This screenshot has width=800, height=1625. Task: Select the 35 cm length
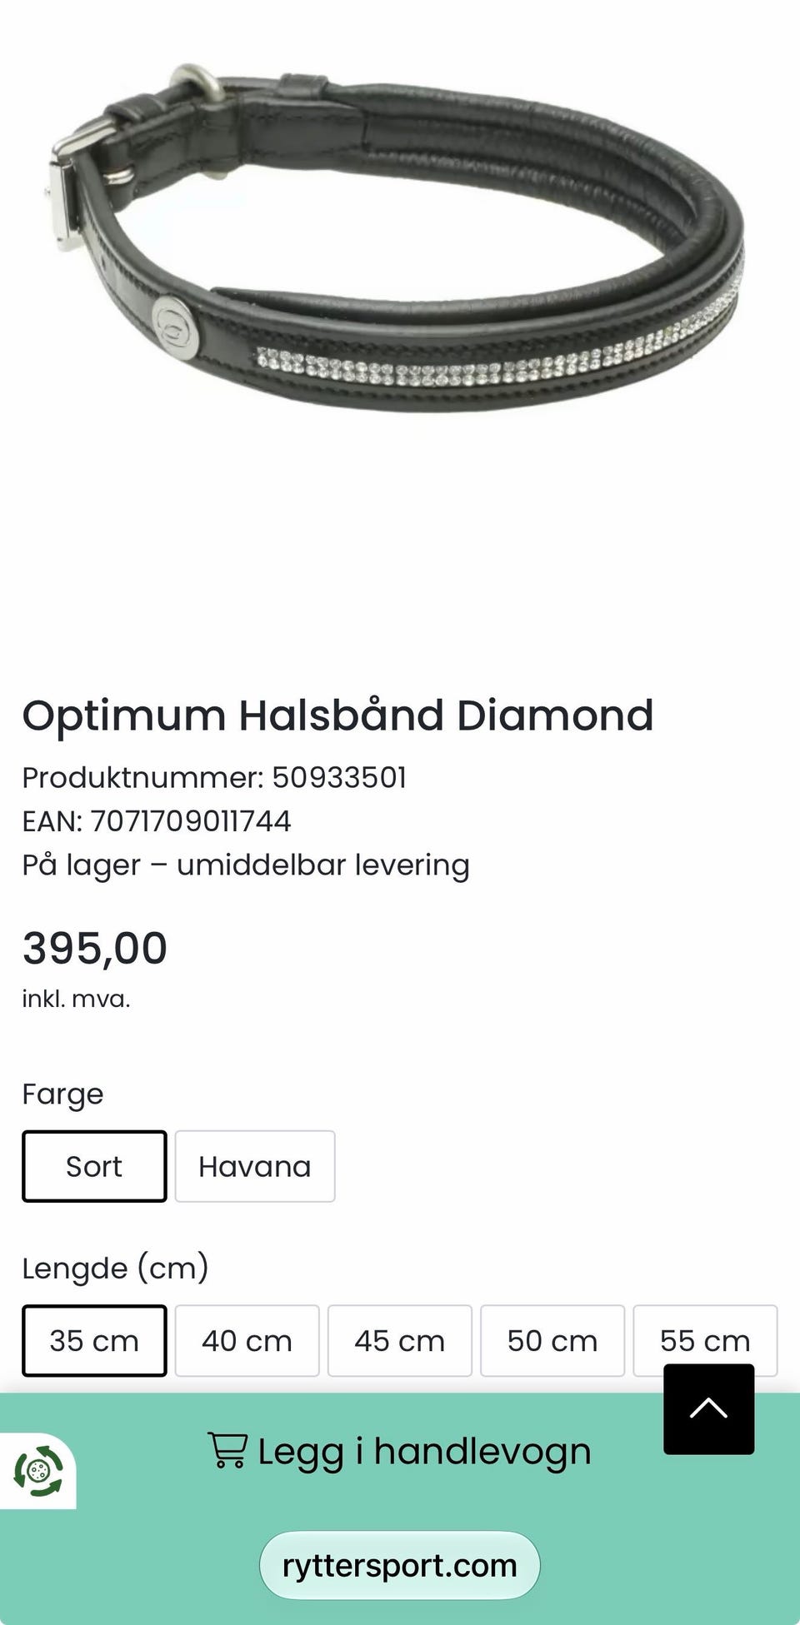point(94,1341)
